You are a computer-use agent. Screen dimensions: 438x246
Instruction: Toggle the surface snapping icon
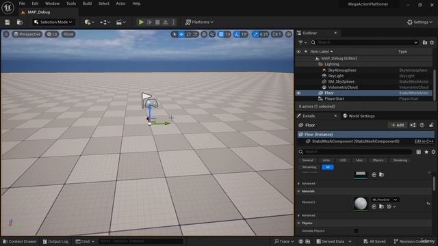click(212, 34)
